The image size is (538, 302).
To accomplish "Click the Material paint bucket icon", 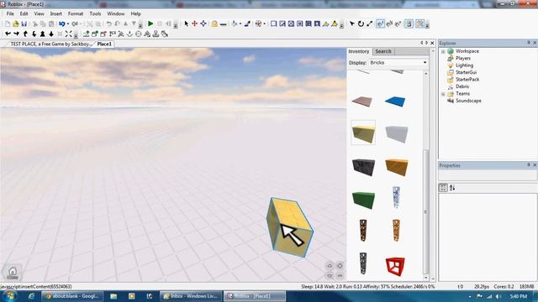I will click(x=235, y=24).
